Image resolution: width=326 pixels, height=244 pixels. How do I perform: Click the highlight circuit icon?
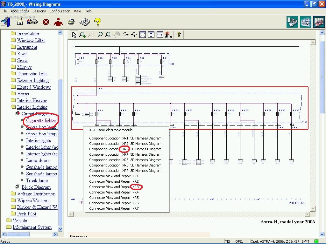168,35
